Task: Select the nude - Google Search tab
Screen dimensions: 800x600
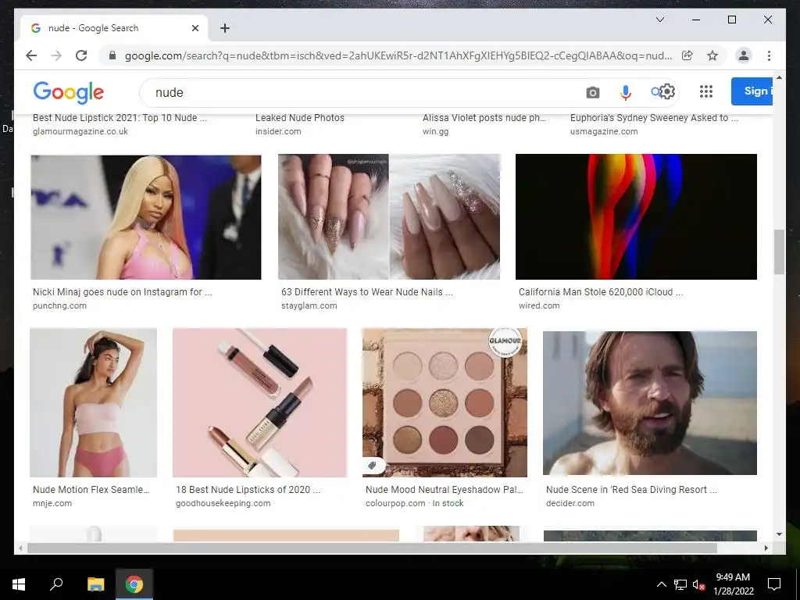Action: pyautogui.click(x=113, y=28)
